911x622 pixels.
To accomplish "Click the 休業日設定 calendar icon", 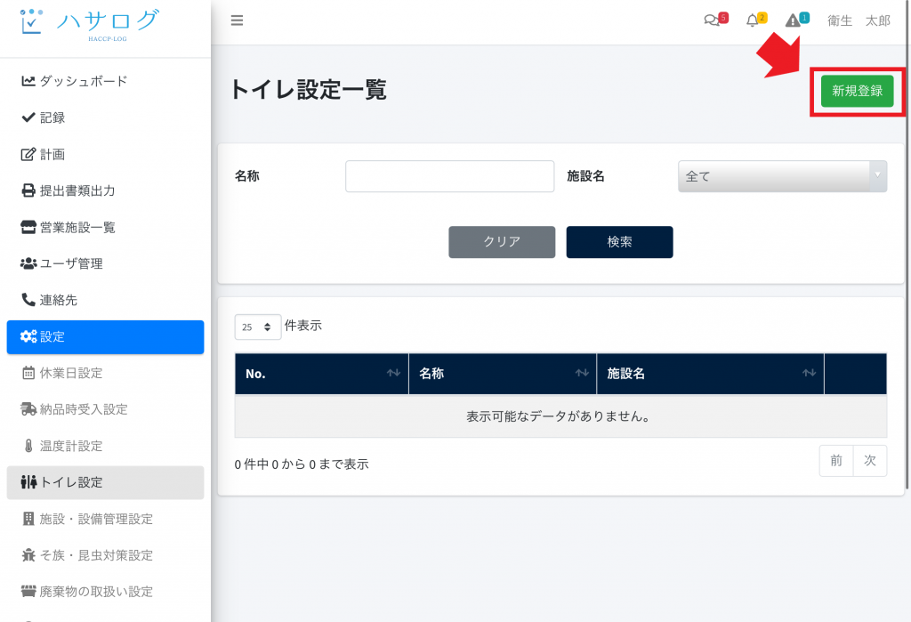I will click(28, 373).
